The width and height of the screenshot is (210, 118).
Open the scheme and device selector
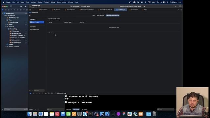(80, 6)
